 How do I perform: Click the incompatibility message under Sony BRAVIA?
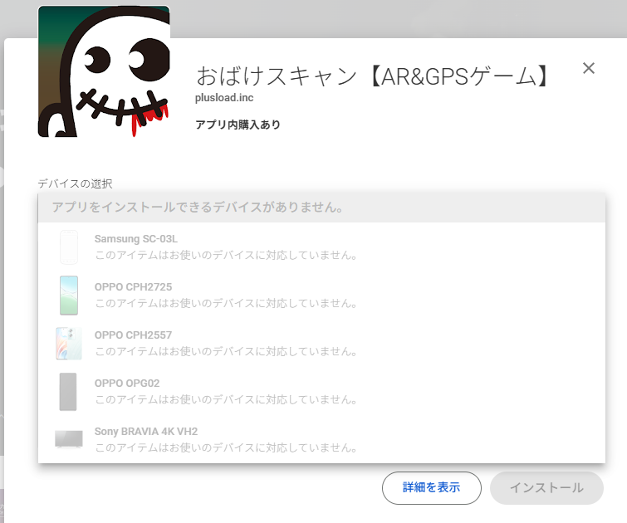pos(226,447)
